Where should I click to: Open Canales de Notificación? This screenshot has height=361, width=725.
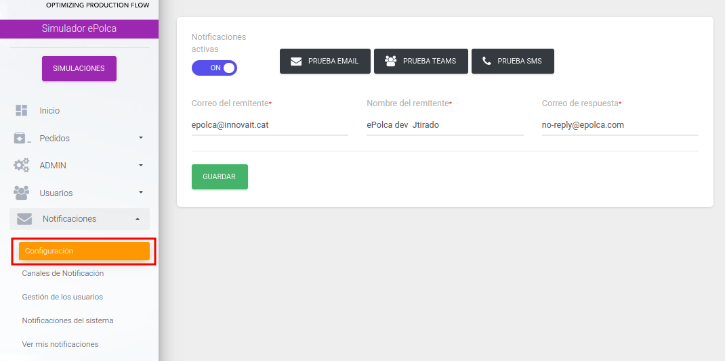pyautogui.click(x=63, y=273)
